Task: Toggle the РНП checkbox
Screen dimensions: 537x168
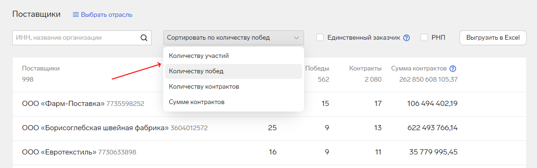Action: (424, 37)
